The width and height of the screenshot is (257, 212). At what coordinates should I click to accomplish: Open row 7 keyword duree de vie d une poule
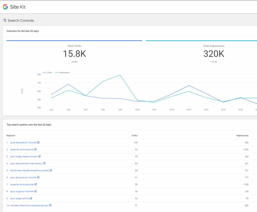pyautogui.click(x=22, y=184)
